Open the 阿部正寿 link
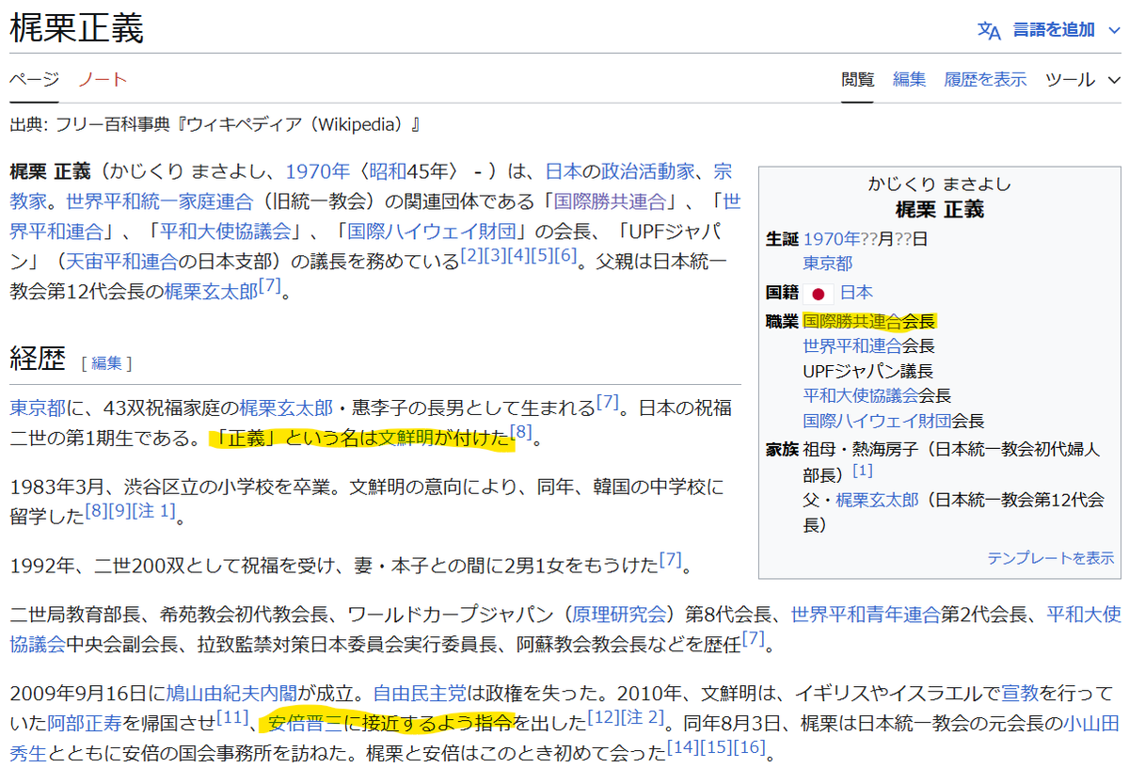Viewport: 1129px width, 768px height. [x=84, y=723]
